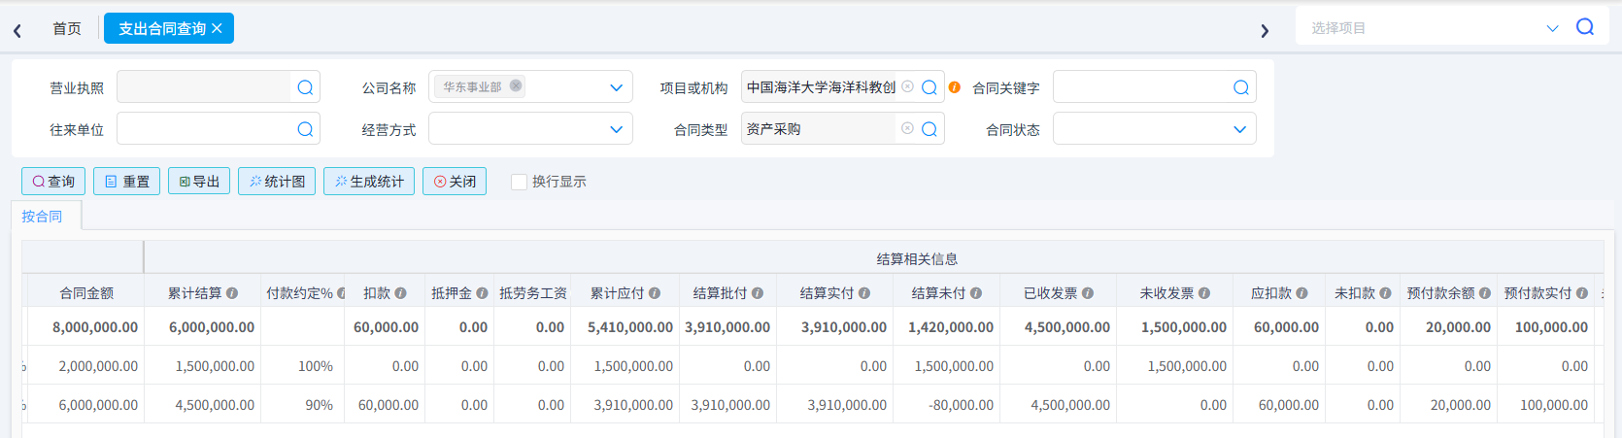Click the help icon next to 结算批付
The height and width of the screenshot is (438, 1622).
pyautogui.click(x=758, y=293)
